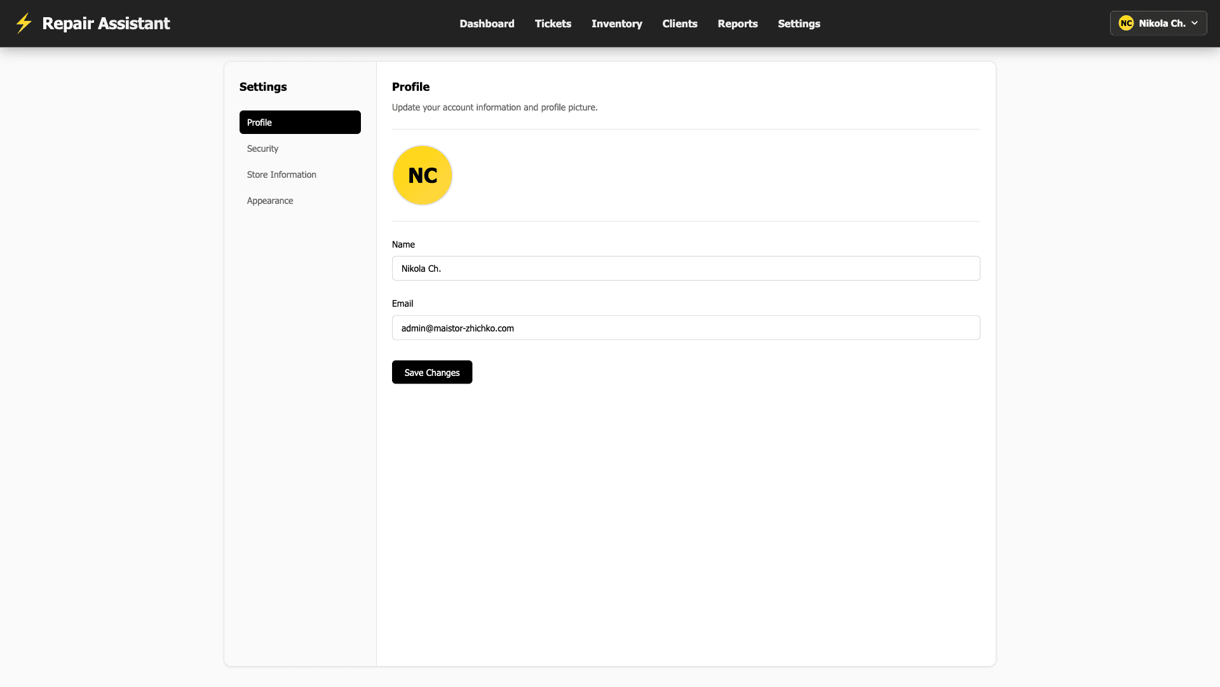Click the Repair Assistant title
The width and height of the screenshot is (1220, 687).
(x=105, y=23)
